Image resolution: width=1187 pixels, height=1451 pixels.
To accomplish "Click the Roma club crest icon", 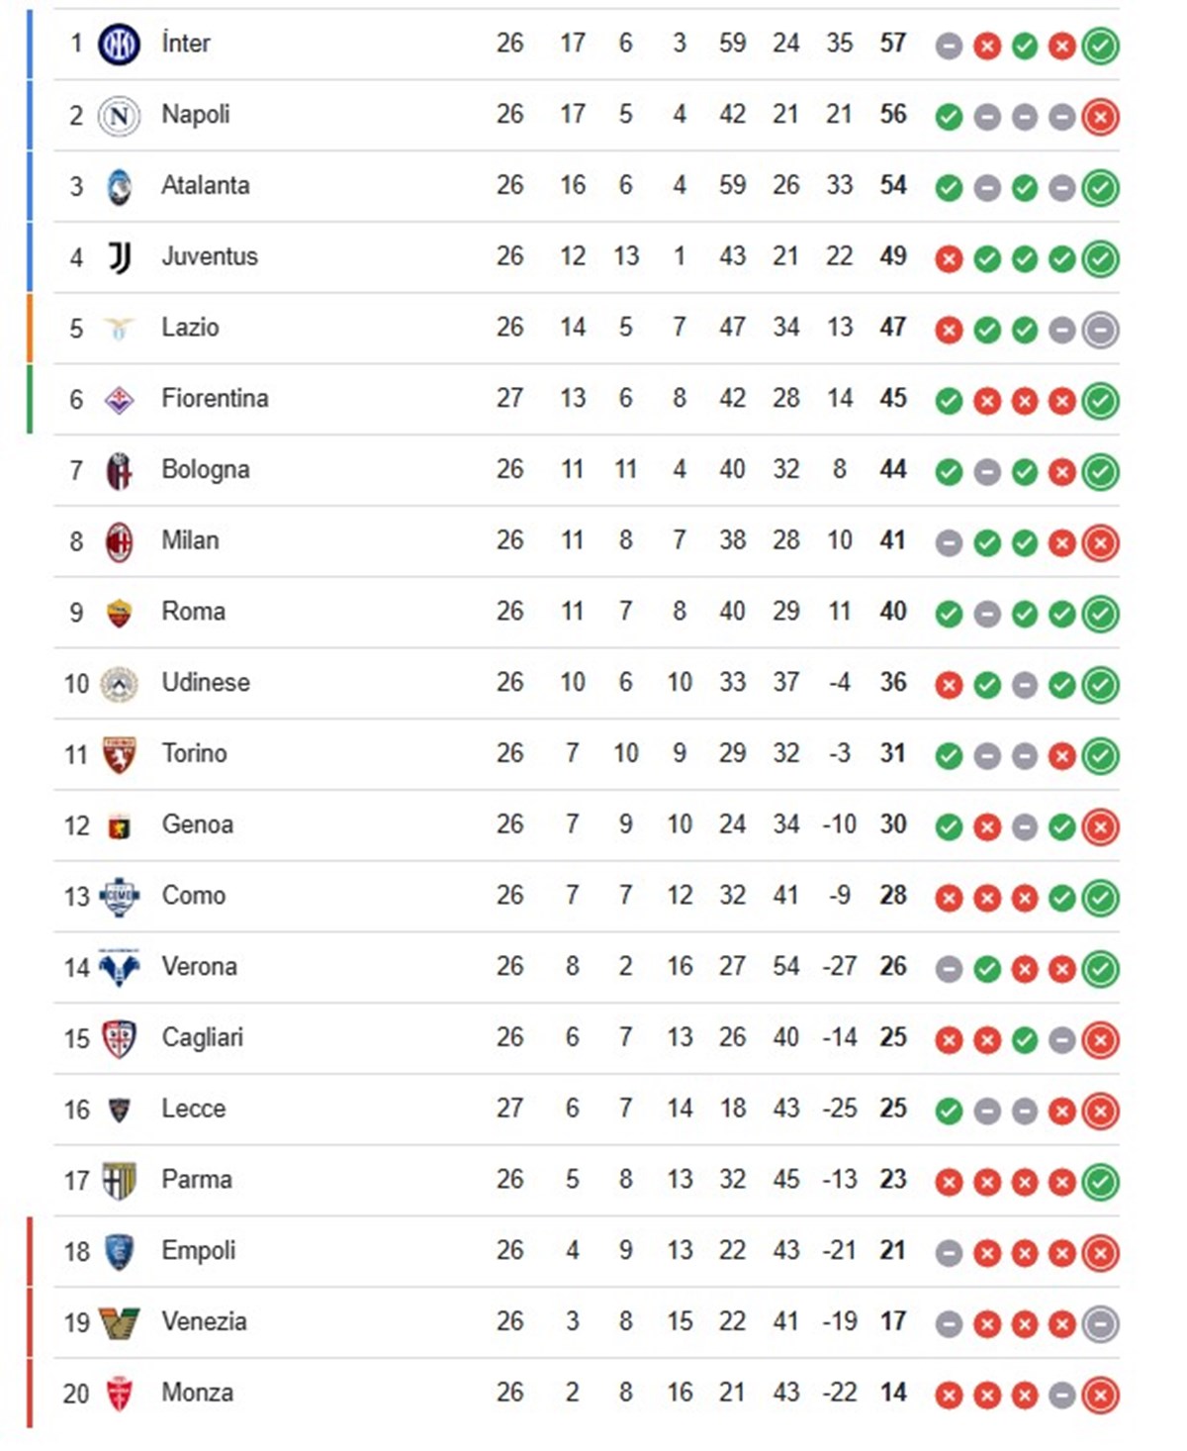I will click(119, 613).
